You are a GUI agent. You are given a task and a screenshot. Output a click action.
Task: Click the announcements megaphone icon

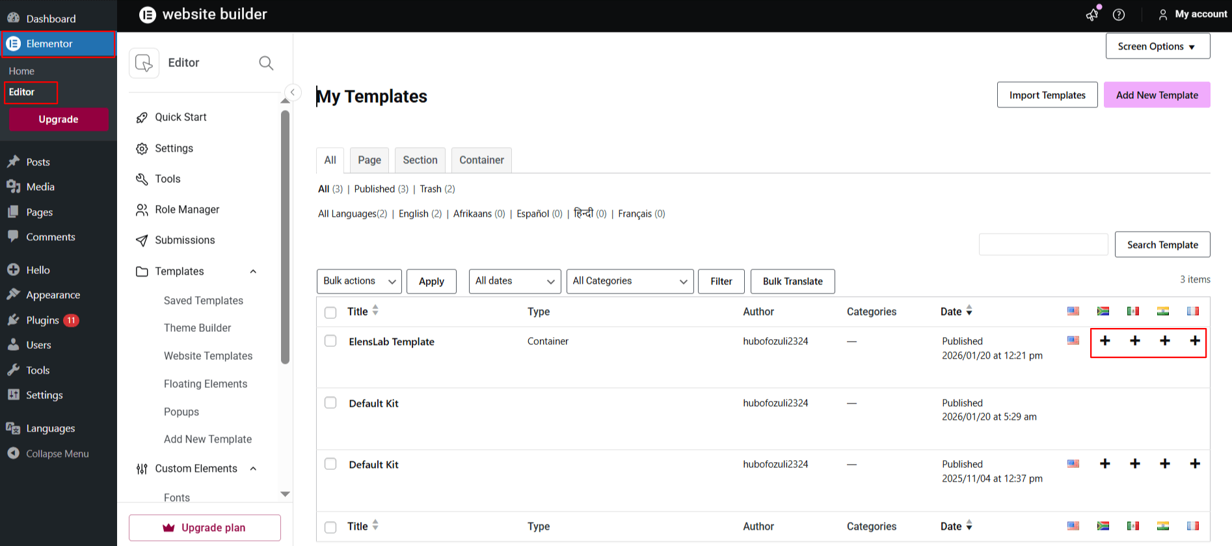[1092, 14]
